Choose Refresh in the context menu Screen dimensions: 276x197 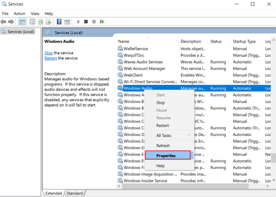(163, 146)
